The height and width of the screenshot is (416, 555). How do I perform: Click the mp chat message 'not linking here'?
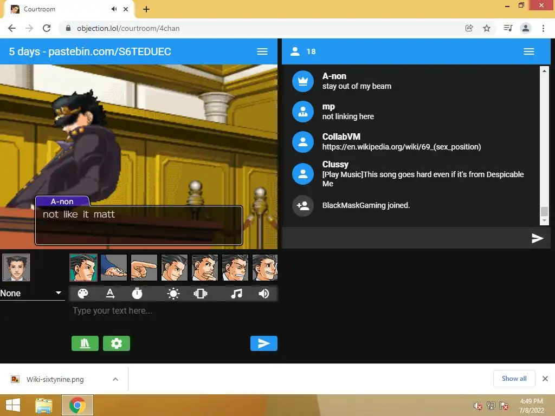pyautogui.click(x=348, y=117)
